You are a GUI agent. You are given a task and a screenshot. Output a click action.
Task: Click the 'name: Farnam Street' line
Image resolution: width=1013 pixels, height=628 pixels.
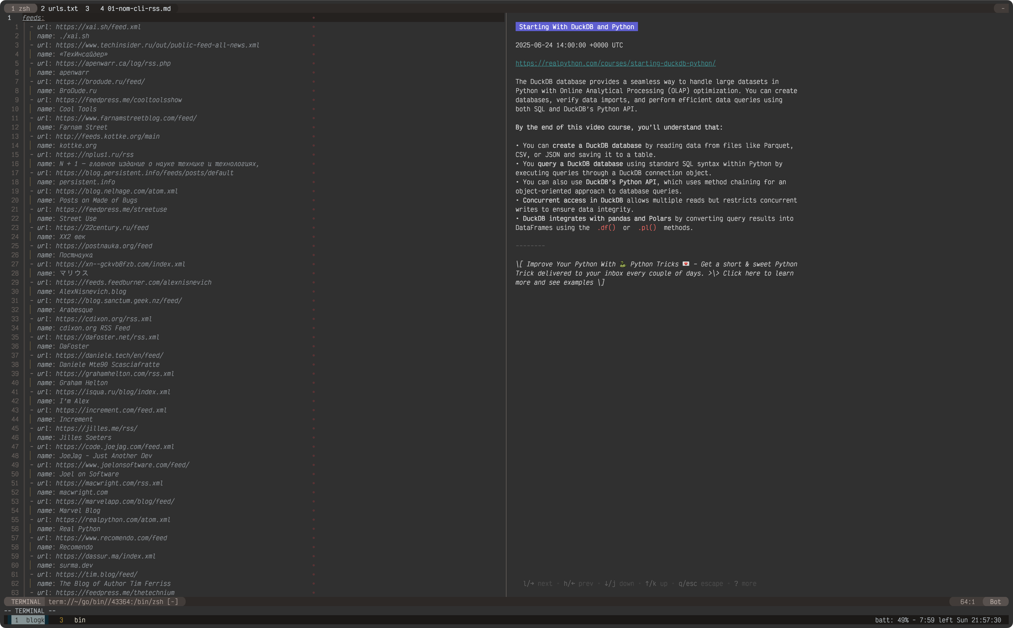click(x=72, y=127)
